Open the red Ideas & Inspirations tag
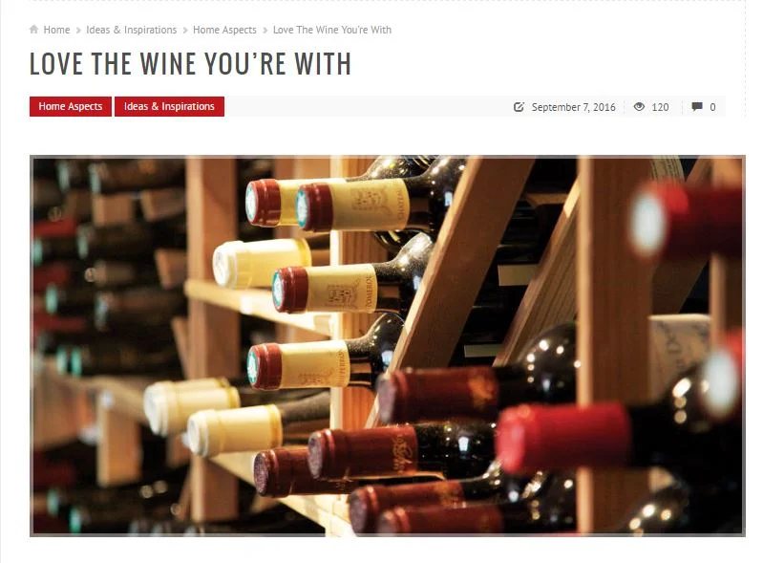The height and width of the screenshot is (563, 763). click(x=169, y=106)
